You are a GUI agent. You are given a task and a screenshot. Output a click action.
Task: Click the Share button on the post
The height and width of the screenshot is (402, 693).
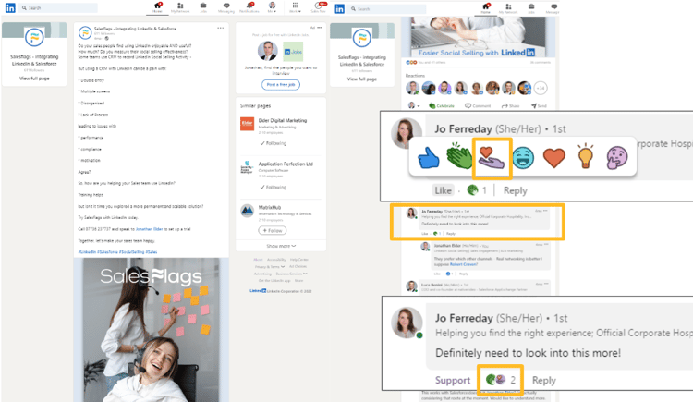[x=510, y=105]
